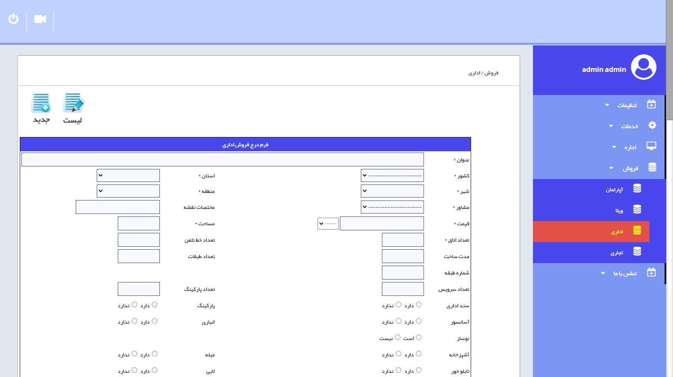673x377 pixels.
Task: Select دارد for آسانسور
Action: (x=419, y=321)
